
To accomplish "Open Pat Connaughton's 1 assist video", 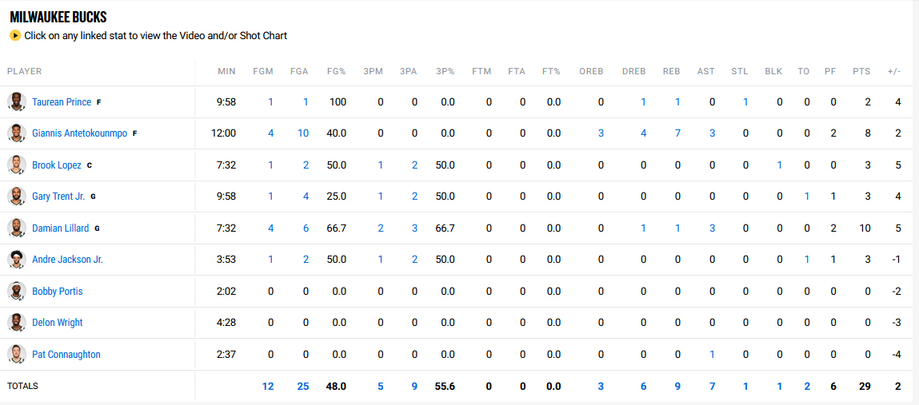I will click(x=712, y=355).
